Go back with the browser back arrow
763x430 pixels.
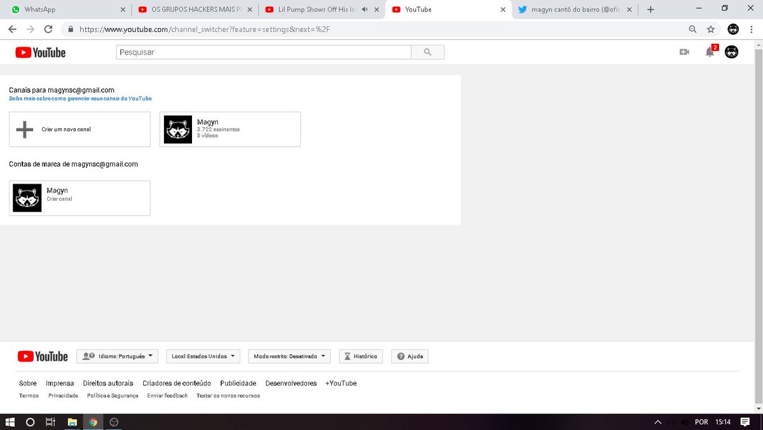click(x=12, y=29)
